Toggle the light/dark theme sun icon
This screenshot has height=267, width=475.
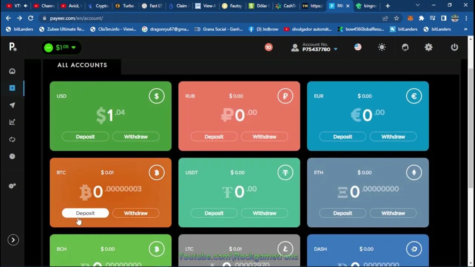[x=382, y=47]
